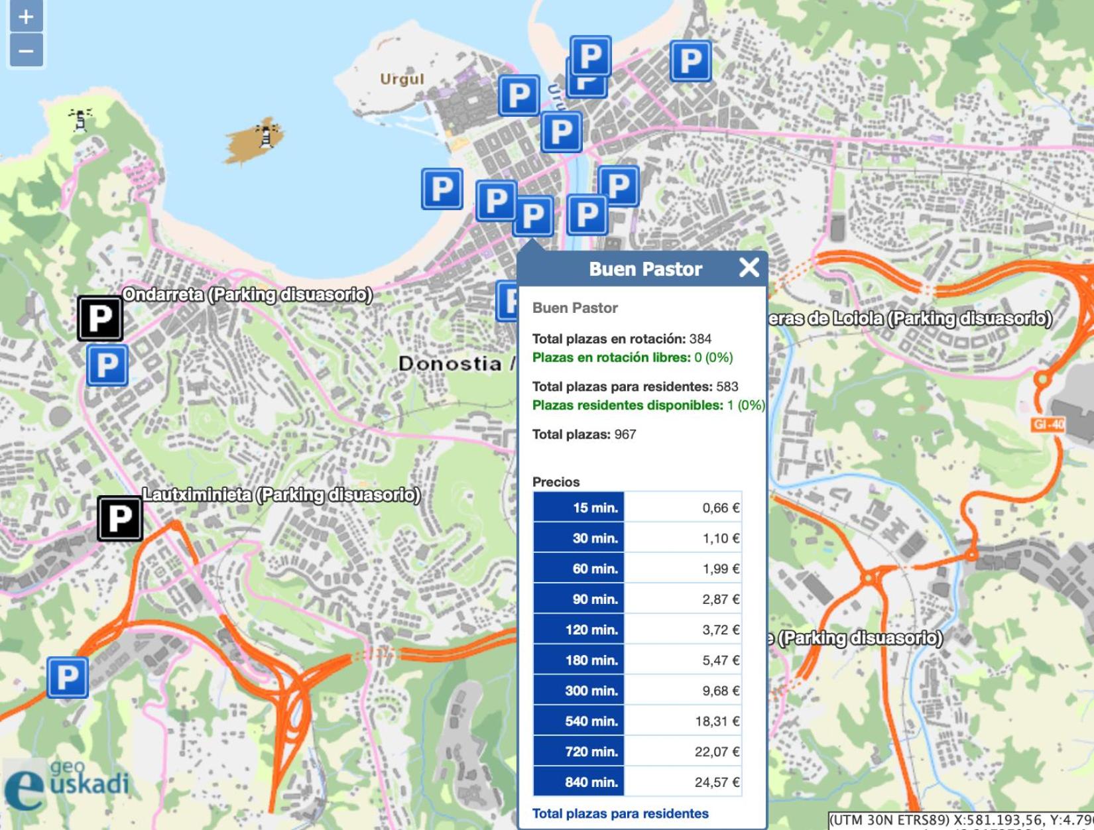Select the top-right blue parking marker in Gros
The width and height of the screenshot is (1094, 830).
click(x=691, y=61)
